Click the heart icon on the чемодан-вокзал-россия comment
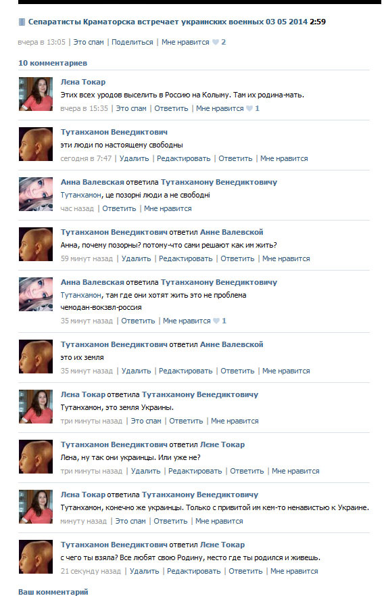Image resolution: width=384 pixels, height=596 pixels. point(216,321)
